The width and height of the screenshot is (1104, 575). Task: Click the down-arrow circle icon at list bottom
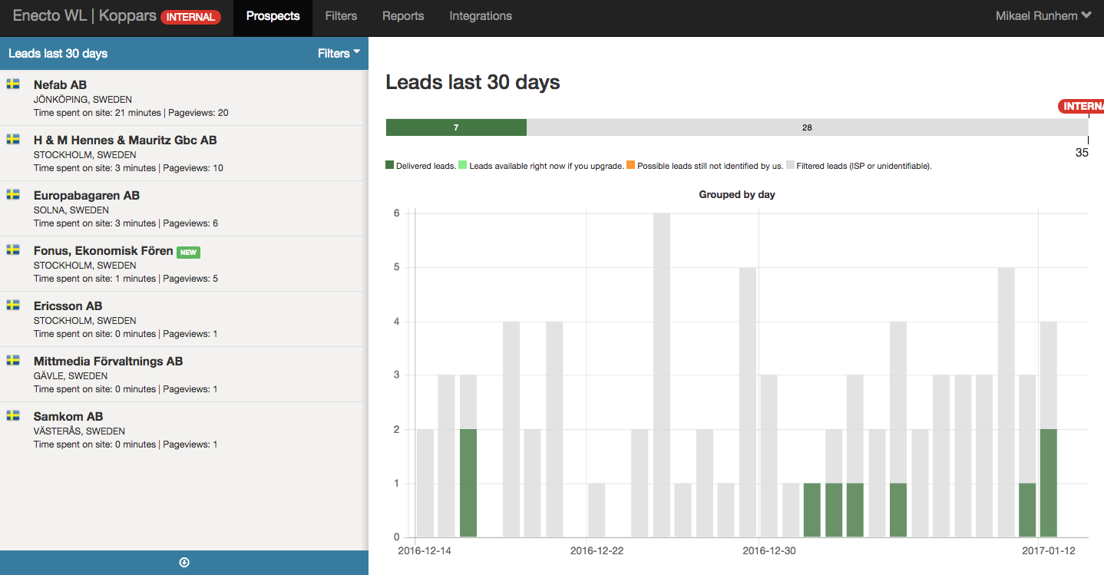point(184,563)
